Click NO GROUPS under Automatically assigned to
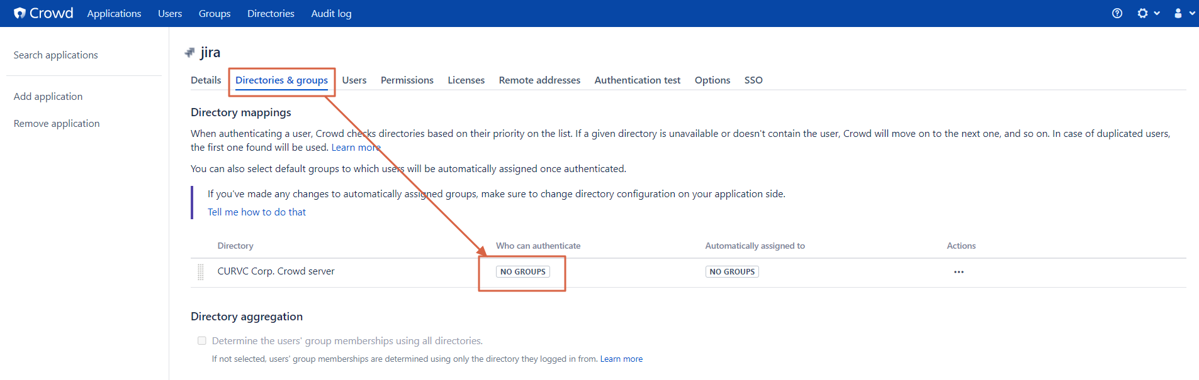Image resolution: width=1199 pixels, height=380 pixels. point(732,271)
